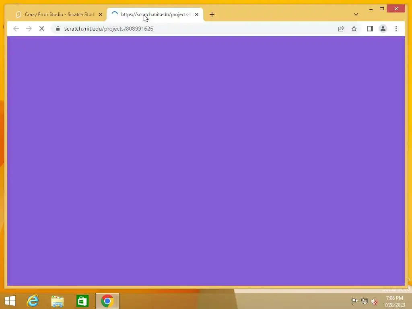Share this page icon
Viewport: 412px width, 309px height.
coord(341,29)
